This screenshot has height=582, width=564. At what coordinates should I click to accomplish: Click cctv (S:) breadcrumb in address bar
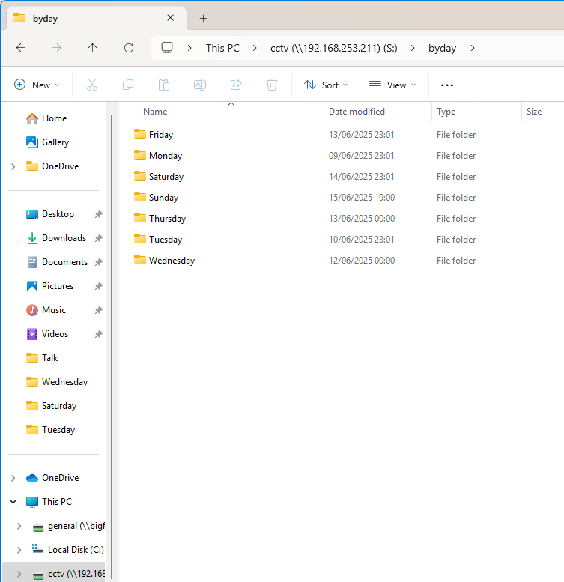pyautogui.click(x=333, y=48)
